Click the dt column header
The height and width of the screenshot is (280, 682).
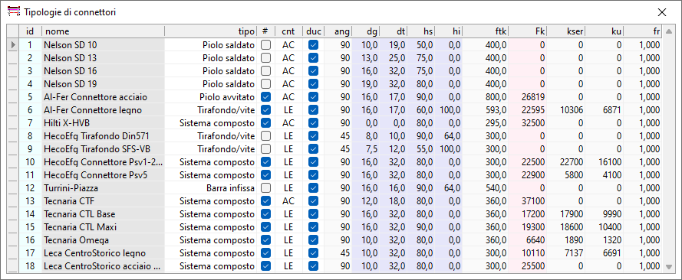pos(394,31)
